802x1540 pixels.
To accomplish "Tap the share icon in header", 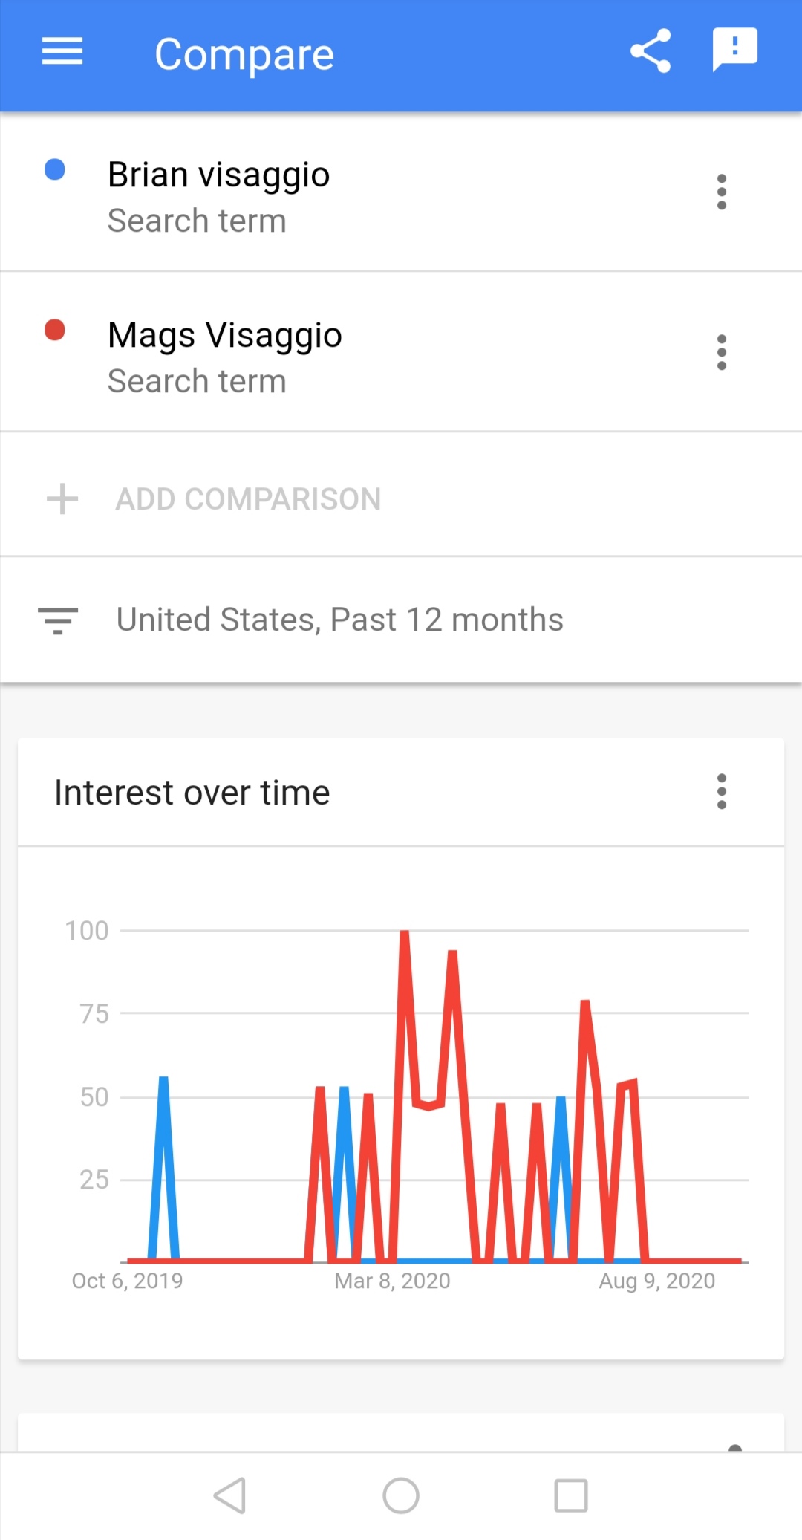I will click(x=651, y=51).
